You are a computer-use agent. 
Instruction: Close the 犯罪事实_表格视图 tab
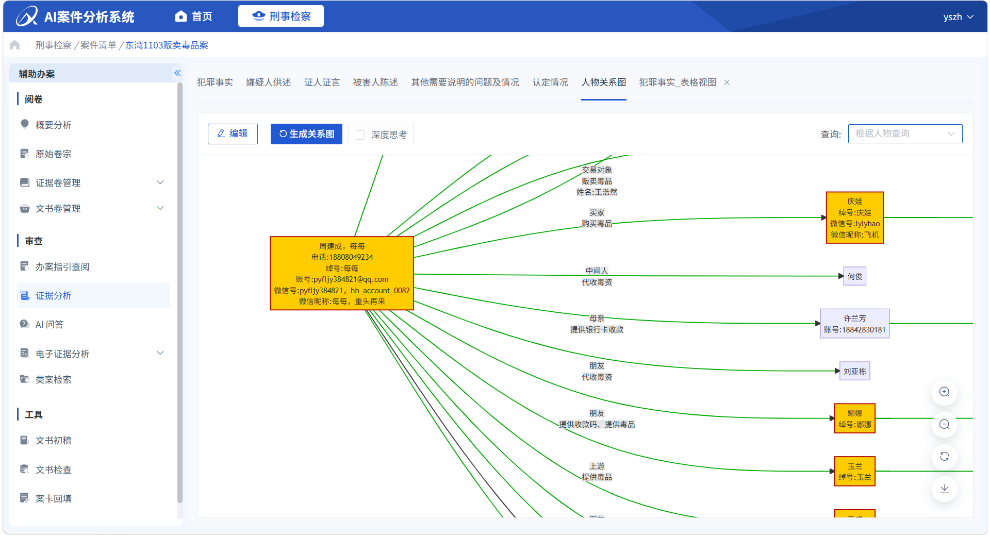727,82
